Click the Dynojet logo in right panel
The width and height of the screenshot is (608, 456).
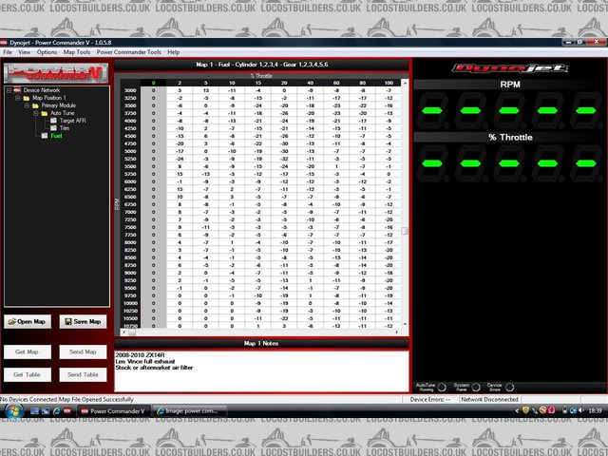[510, 68]
